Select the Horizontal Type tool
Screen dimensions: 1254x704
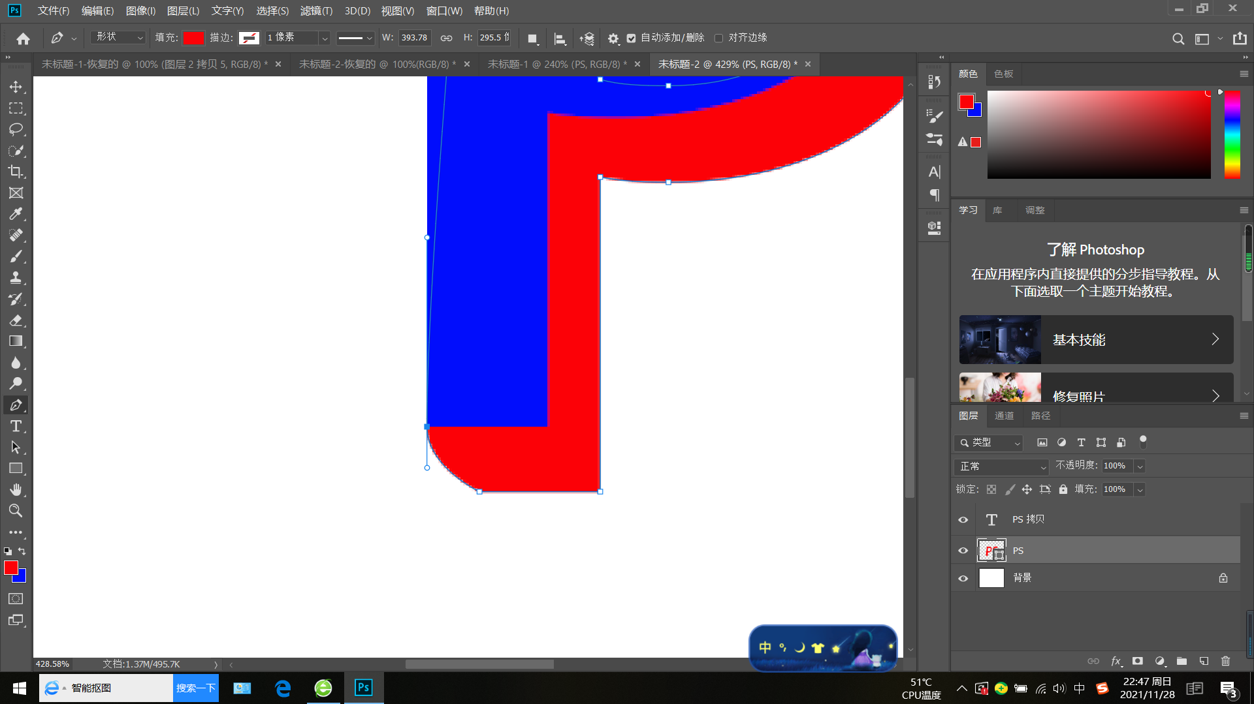coord(16,426)
